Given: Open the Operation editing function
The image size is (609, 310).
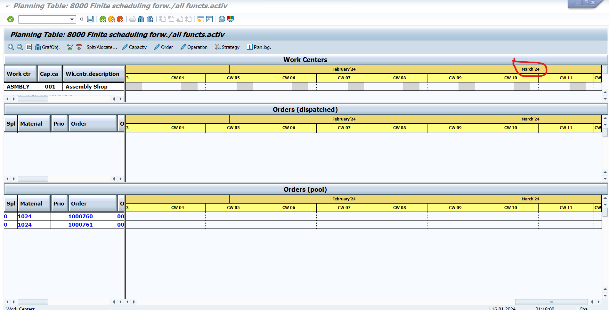Looking at the screenshot, I should (x=194, y=47).
